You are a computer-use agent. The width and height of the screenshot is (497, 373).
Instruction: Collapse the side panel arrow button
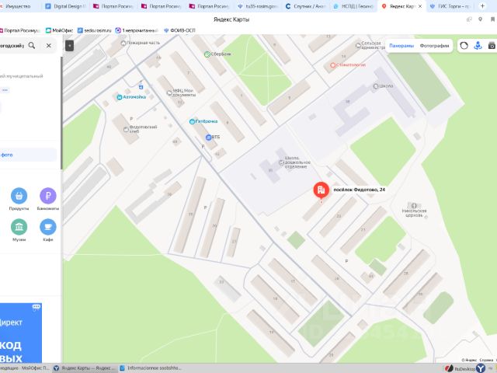coord(69,46)
